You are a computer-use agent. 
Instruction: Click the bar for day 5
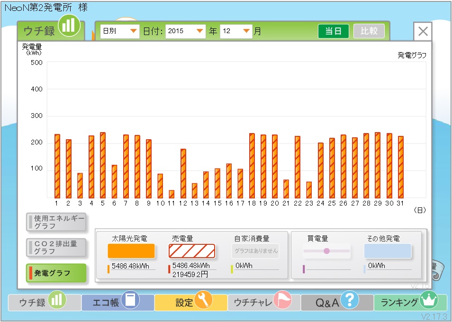[x=103, y=165]
